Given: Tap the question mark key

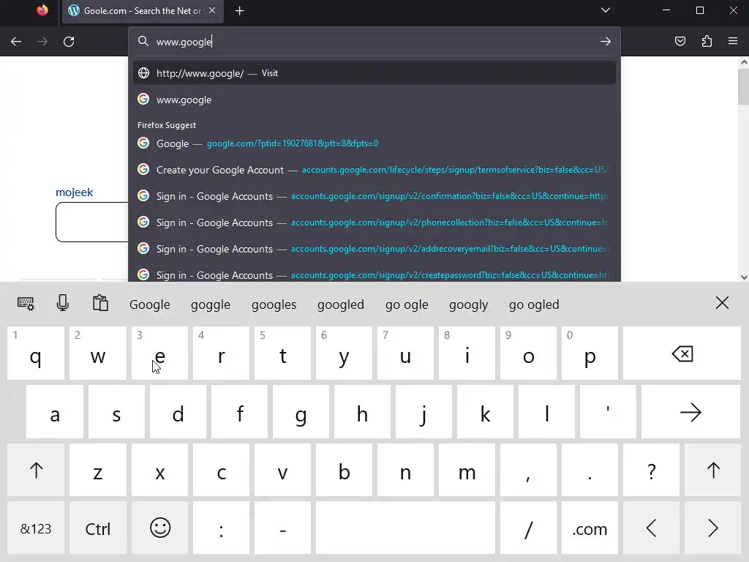Looking at the screenshot, I should [651, 471].
